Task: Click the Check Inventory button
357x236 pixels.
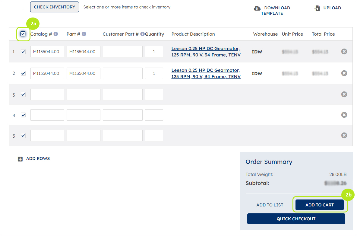Action: click(x=54, y=7)
